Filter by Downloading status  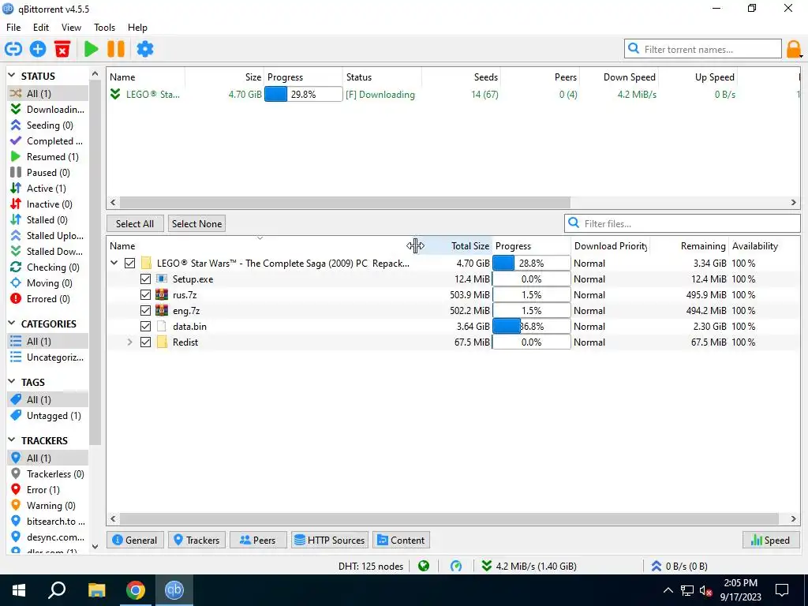coord(47,109)
